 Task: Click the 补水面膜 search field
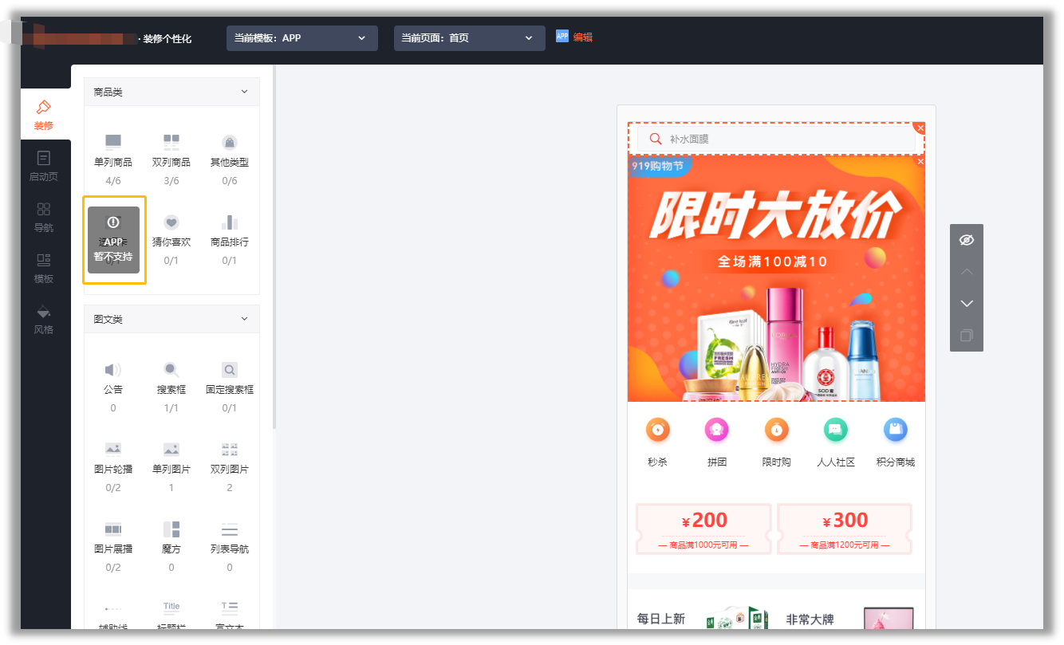point(776,139)
